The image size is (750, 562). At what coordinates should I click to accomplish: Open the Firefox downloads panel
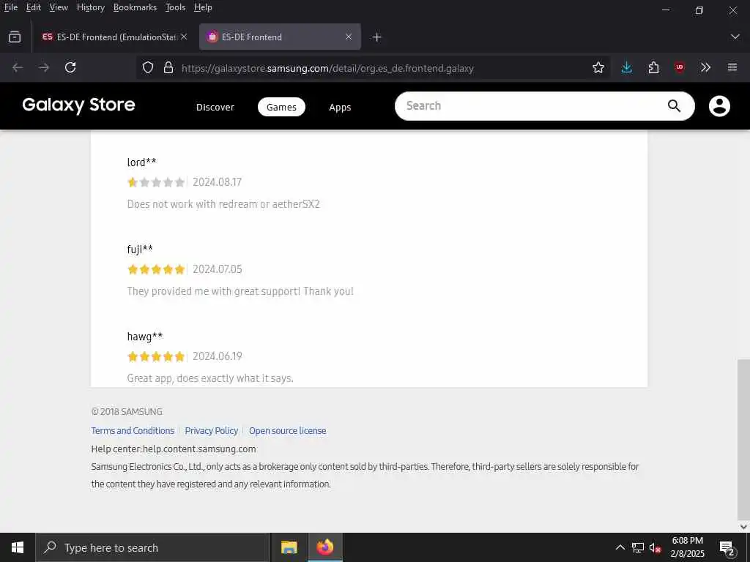[627, 68]
